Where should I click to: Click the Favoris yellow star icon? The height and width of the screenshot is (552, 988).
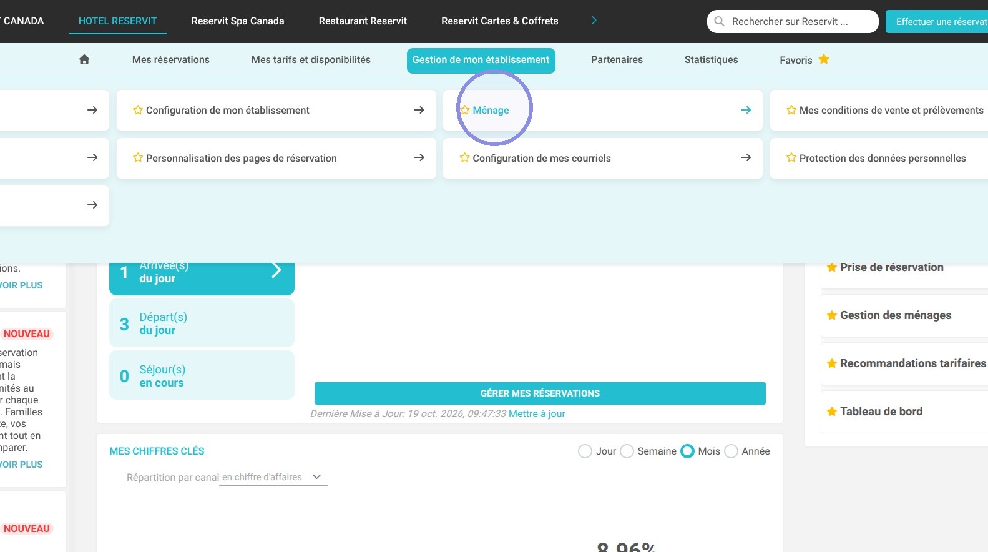[x=824, y=59]
